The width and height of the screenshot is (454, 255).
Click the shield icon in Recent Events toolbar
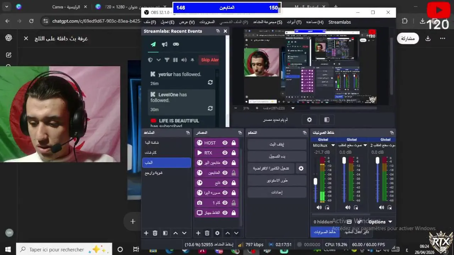click(x=150, y=60)
